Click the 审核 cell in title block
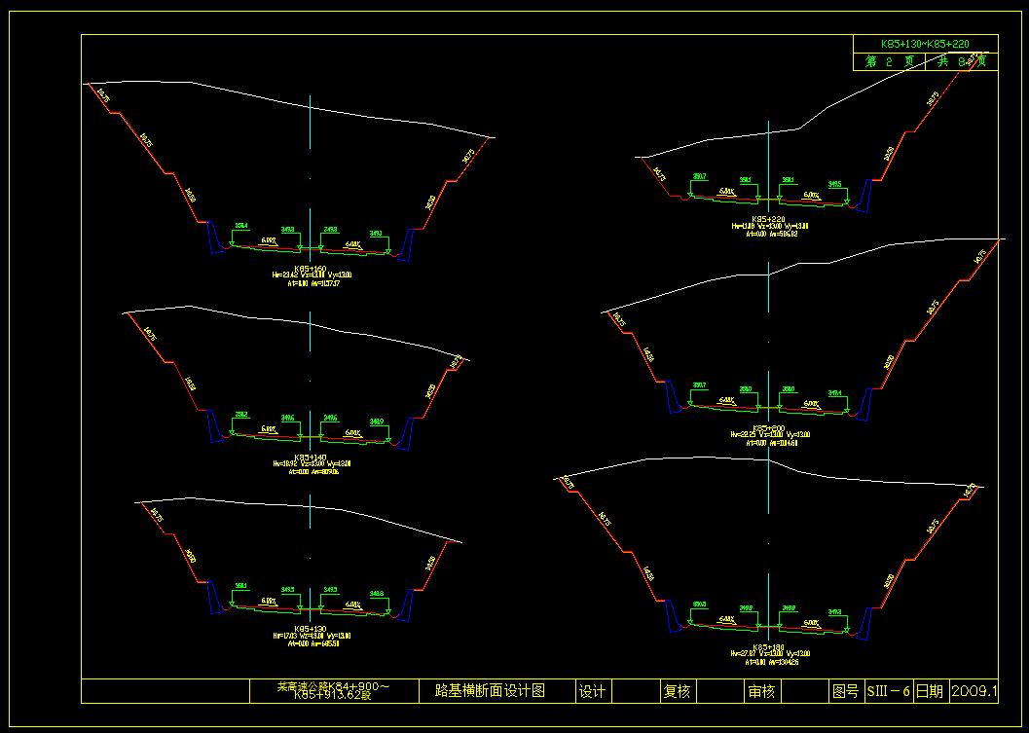Viewport: 1029px width, 733px height. (x=761, y=691)
